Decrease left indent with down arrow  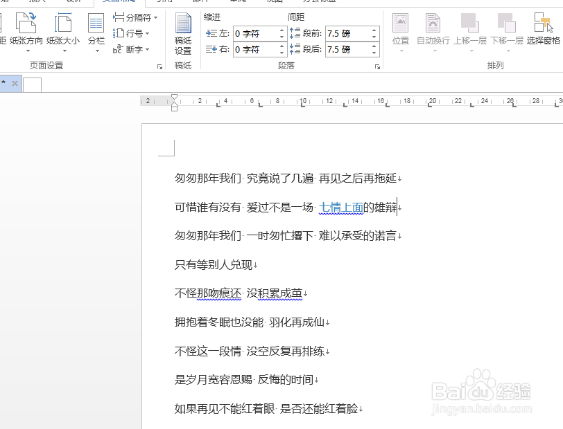click(x=282, y=37)
